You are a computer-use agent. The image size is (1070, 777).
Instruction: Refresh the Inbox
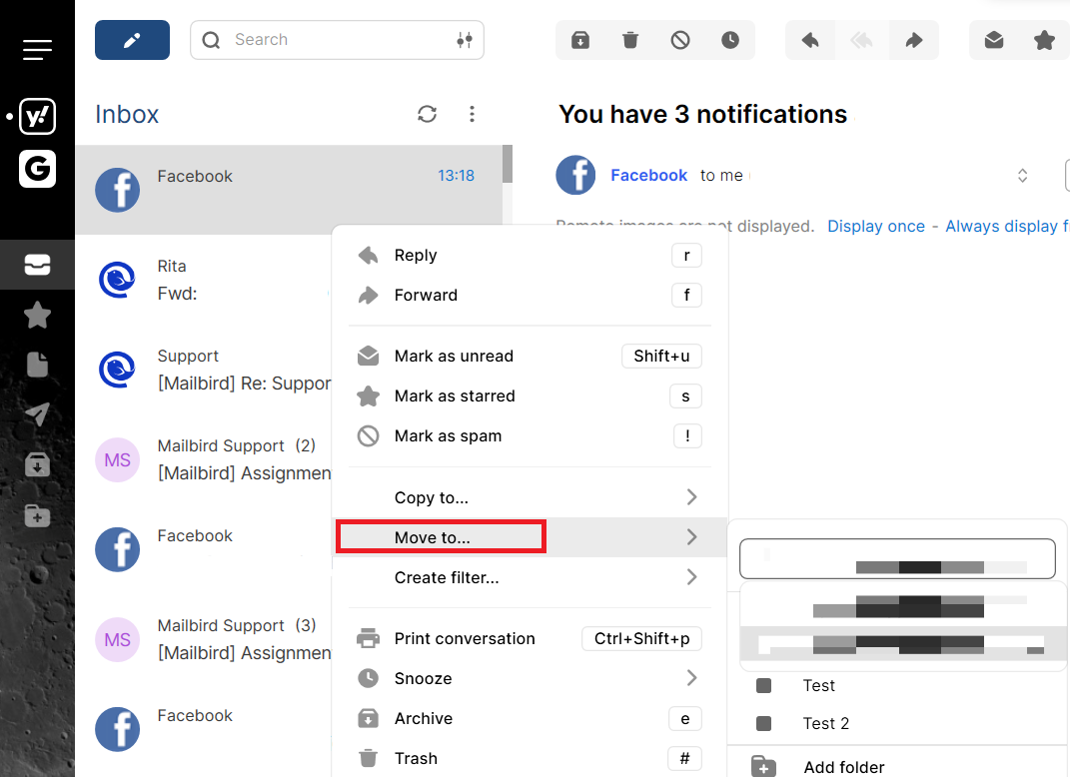428,114
